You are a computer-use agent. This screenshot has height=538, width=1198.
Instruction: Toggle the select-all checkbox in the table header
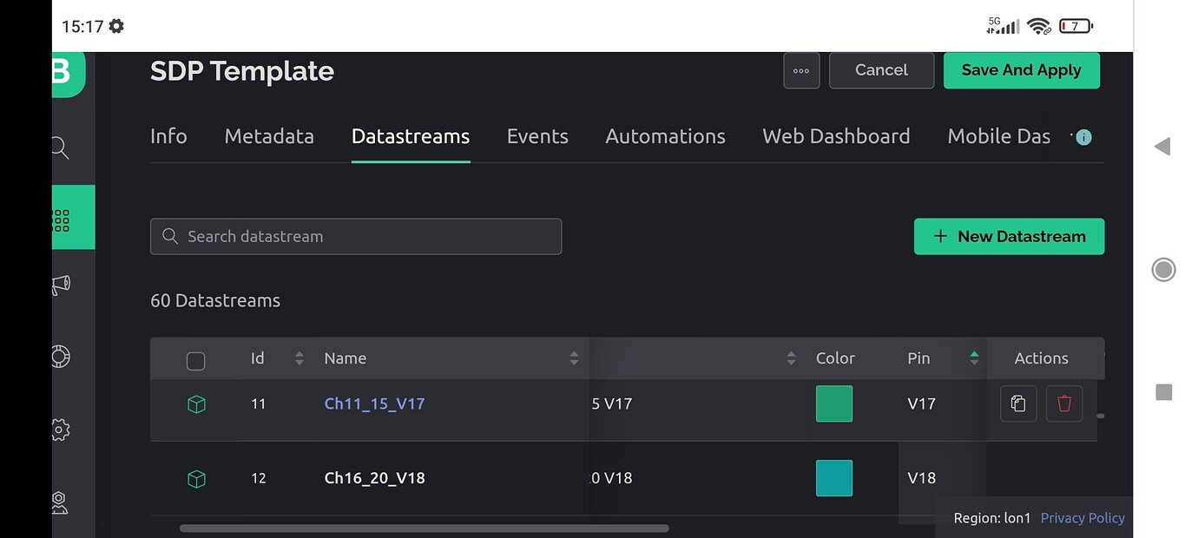tap(195, 358)
